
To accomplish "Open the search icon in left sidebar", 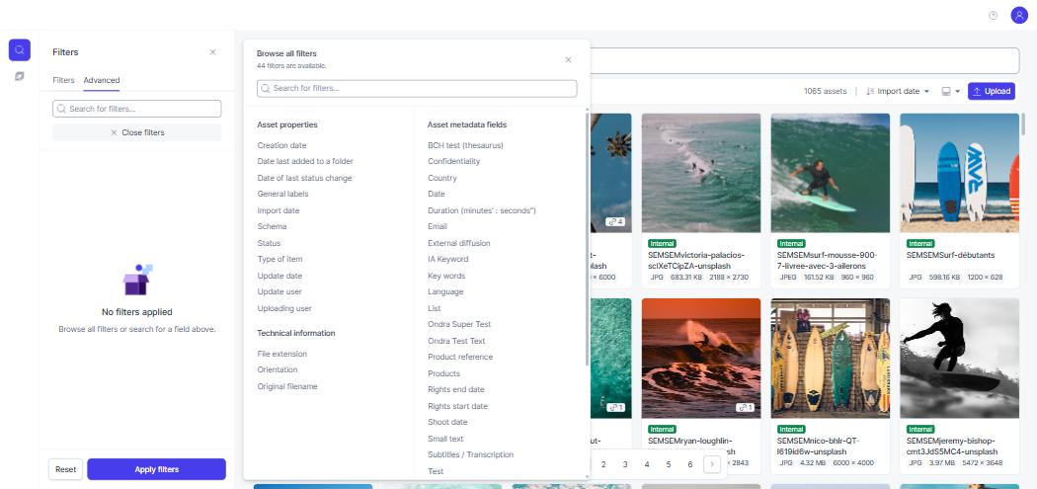I will click(x=19, y=49).
